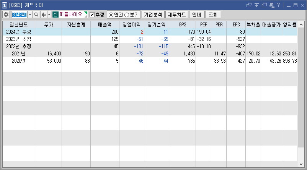307x170 pixels.
Task: Click the 부채율 column header
Action: click(253, 24)
